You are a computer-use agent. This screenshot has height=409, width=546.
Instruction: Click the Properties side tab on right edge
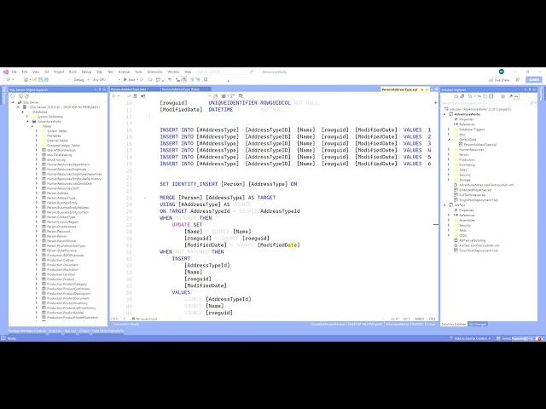pyautogui.click(x=542, y=93)
